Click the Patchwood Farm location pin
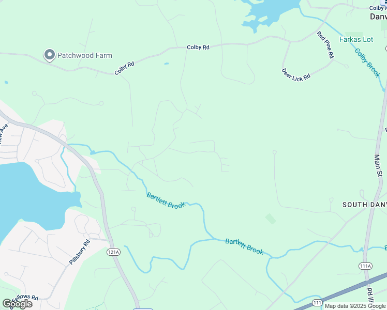 [x=50, y=55]
